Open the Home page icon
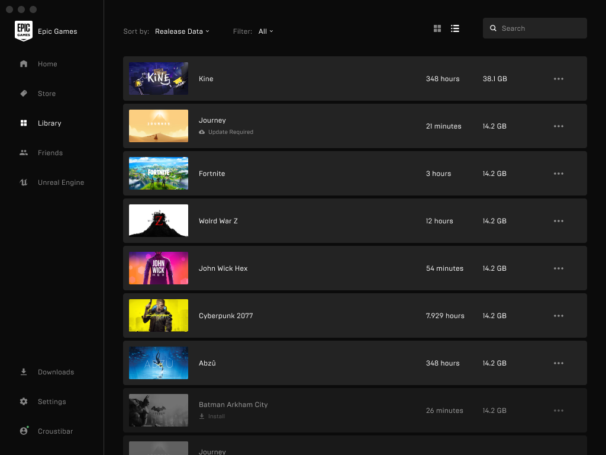This screenshot has width=606, height=455. pyautogui.click(x=24, y=64)
